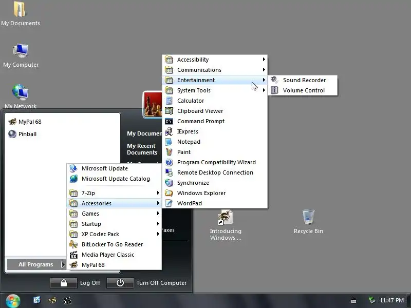Click the Log Off lock button
Viewport: 411px width, 308px height.
tap(63, 283)
